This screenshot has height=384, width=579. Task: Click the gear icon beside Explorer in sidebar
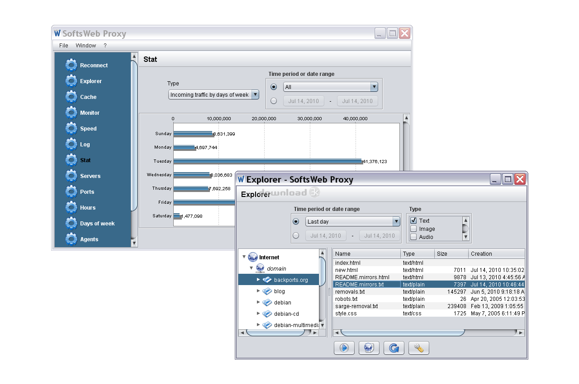pos(71,81)
